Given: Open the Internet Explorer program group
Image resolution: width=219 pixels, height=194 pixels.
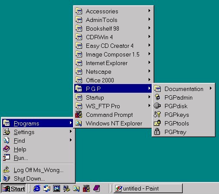Looking at the screenshot, I should point(113,63).
